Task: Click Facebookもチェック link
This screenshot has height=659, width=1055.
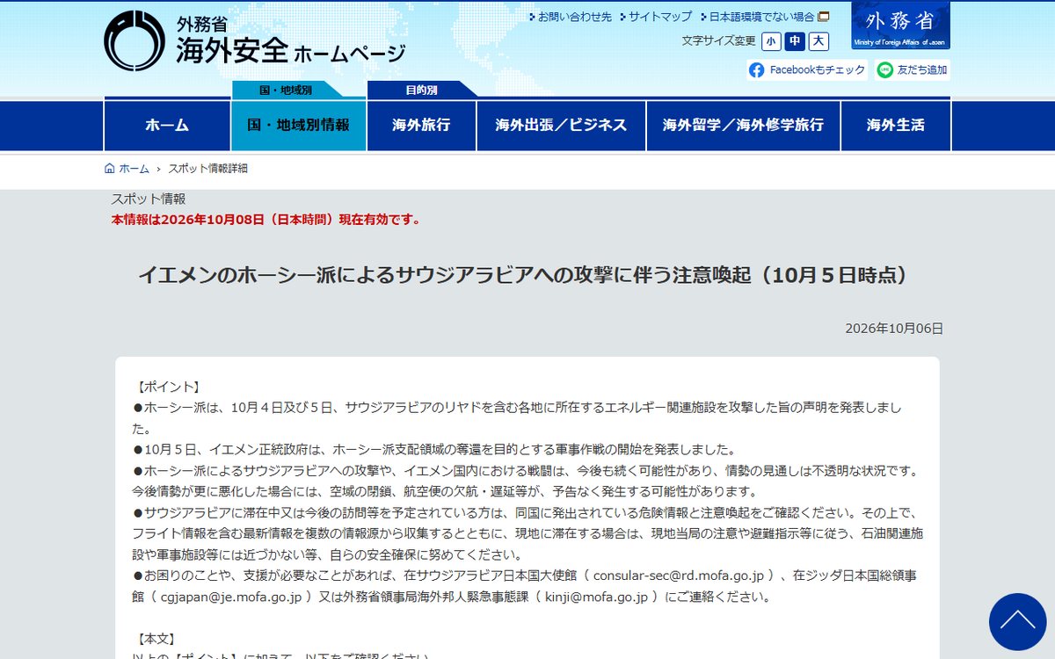Action: (807, 70)
